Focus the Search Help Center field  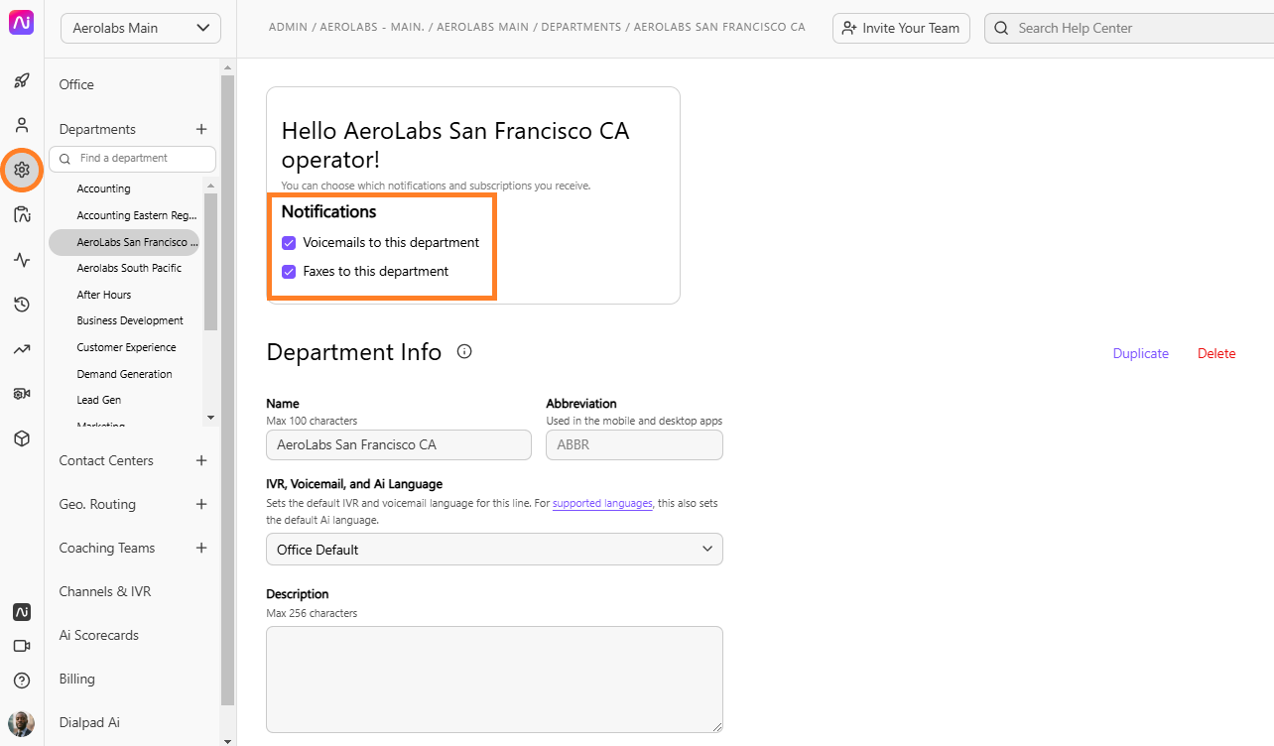tap(1129, 28)
